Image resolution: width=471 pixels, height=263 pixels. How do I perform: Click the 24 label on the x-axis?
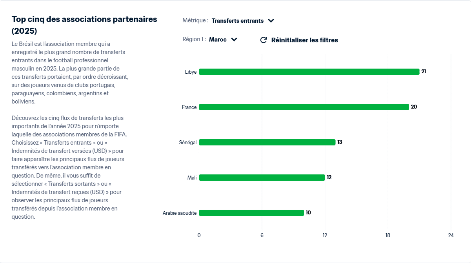point(450,236)
